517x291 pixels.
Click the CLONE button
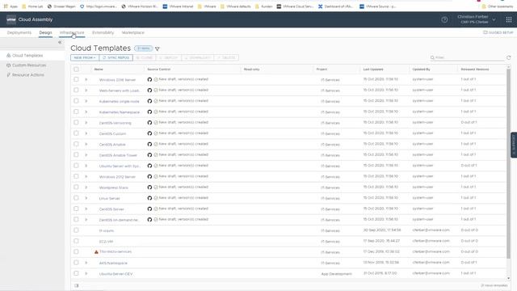pyautogui.click(x=145, y=57)
